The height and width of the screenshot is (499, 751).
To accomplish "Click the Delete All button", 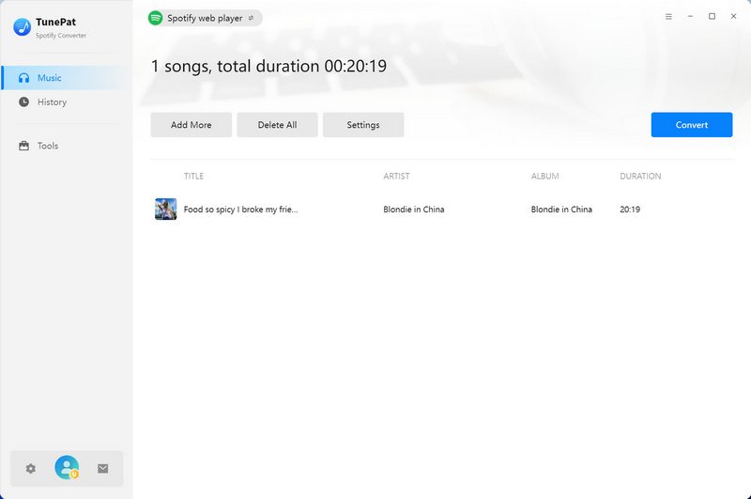I will click(x=277, y=125).
